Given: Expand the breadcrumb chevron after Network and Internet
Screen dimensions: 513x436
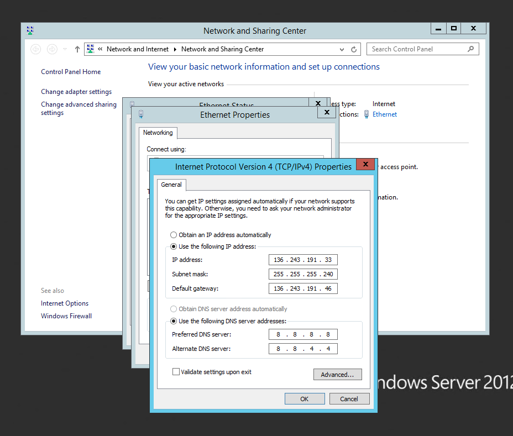Looking at the screenshot, I should click(x=175, y=49).
